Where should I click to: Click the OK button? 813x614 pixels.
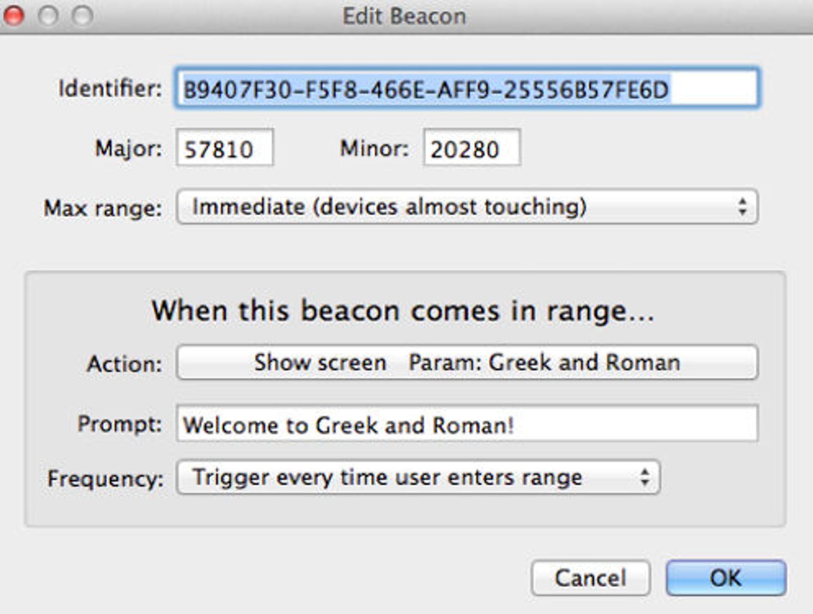tap(727, 578)
